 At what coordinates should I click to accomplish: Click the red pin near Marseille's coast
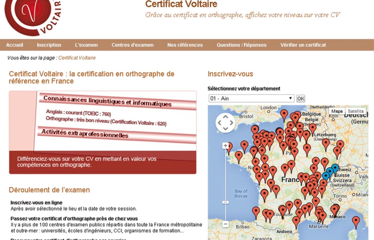click(x=322, y=216)
